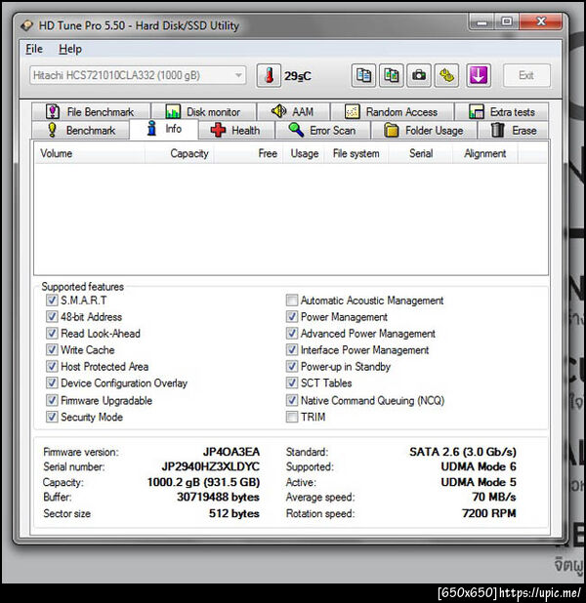The width and height of the screenshot is (586, 603).
Task: Click capacity value 1000.2 gB (931.5 GB)
Action: point(203,482)
